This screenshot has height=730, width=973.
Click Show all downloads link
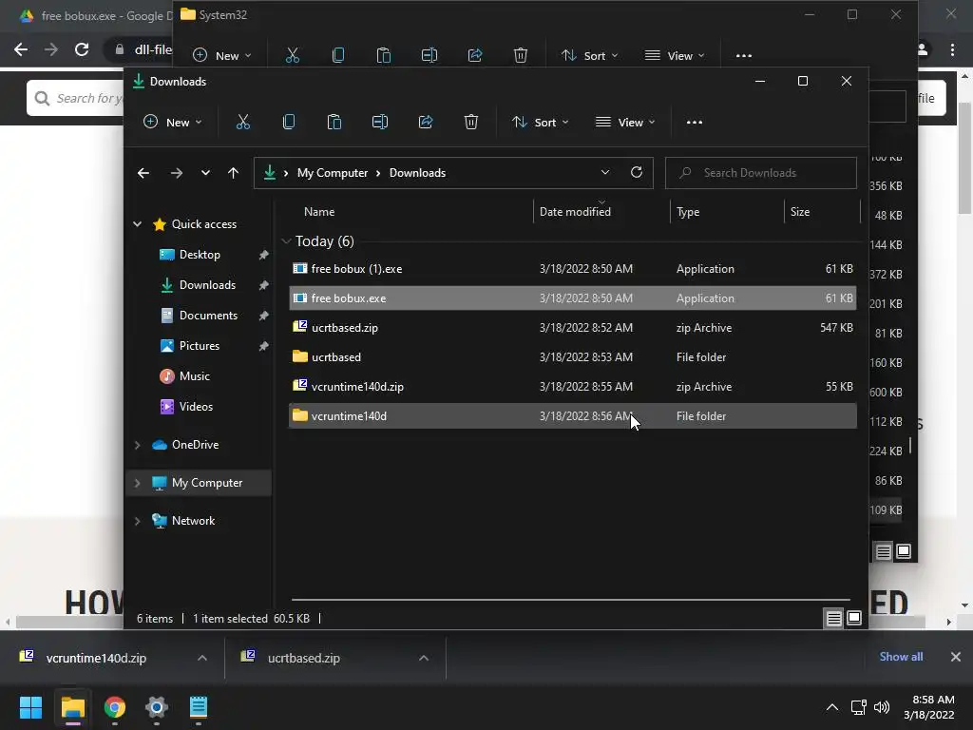[x=901, y=657]
